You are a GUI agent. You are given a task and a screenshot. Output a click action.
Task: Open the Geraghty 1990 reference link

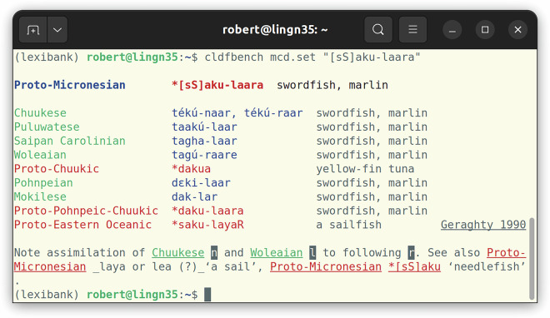(483, 225)
